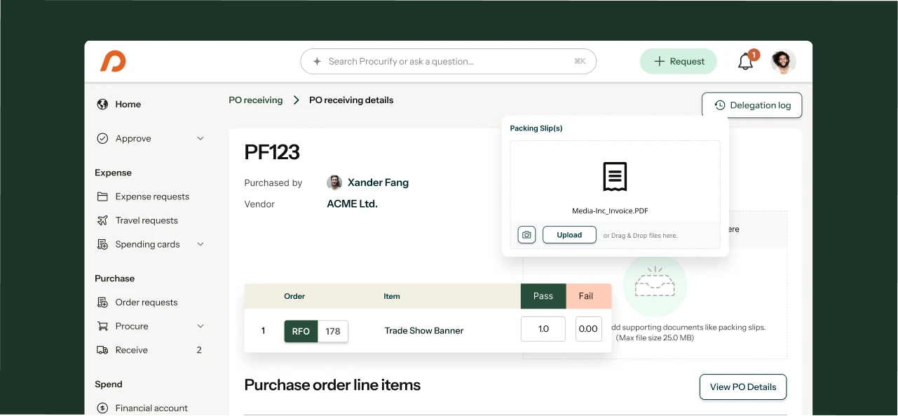
Task: Click the Travel requests airplane icon
Action: tap(102, 220)
